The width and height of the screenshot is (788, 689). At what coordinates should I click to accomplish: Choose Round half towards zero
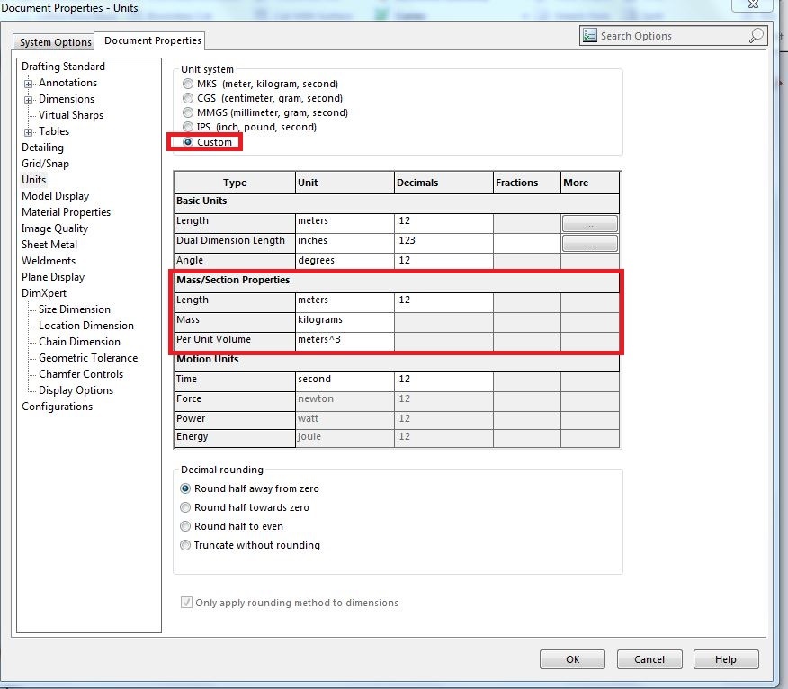[x=185, y=507]
